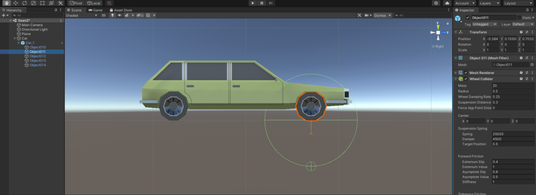Click the Suspension Spring value field
This screenshot has height=195, width=536.
(512, 134)
